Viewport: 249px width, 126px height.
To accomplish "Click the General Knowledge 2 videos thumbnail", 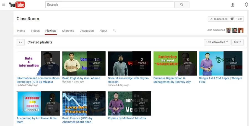I will click(x=129, y=63).
